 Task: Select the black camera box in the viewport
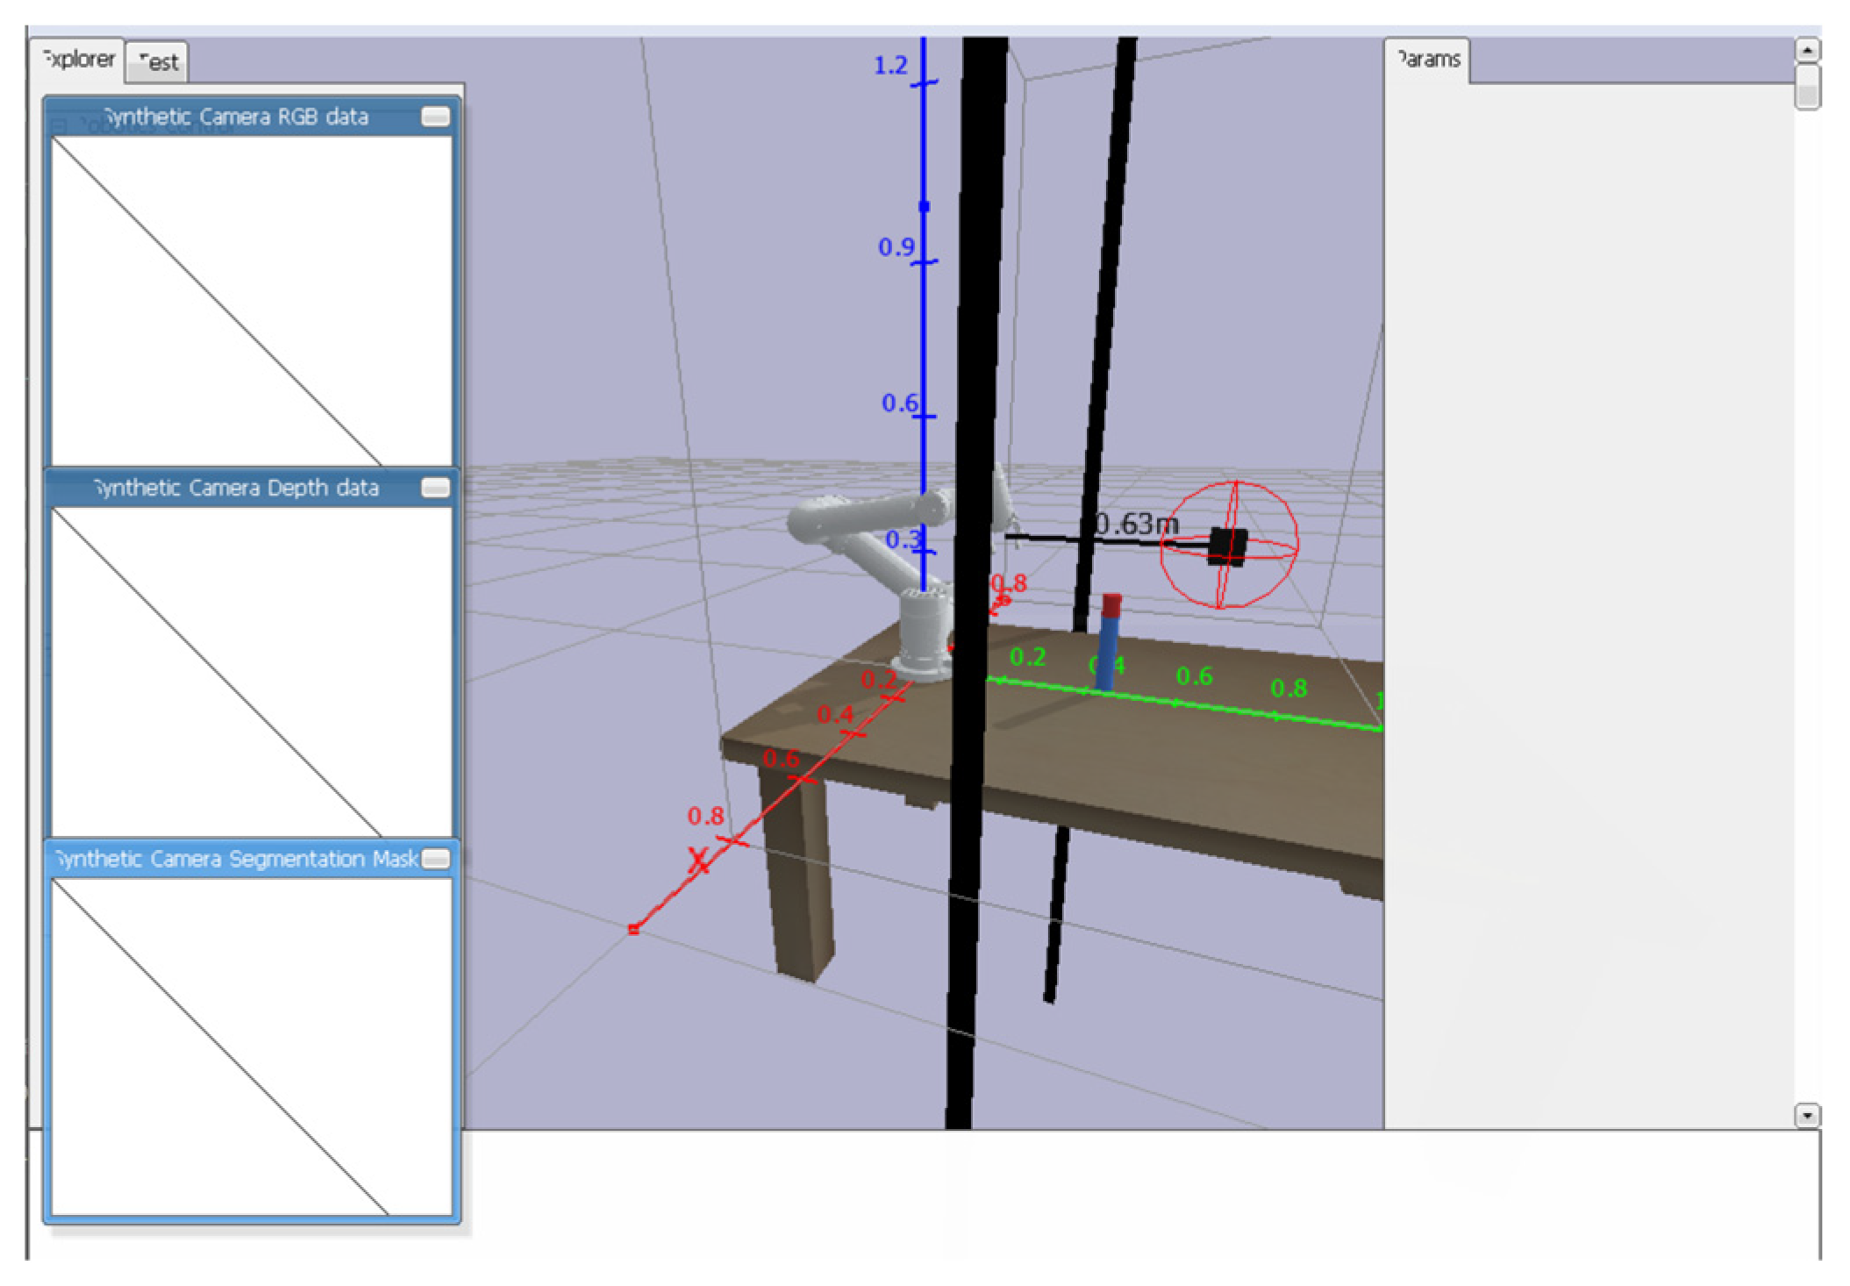point(1226,546)
